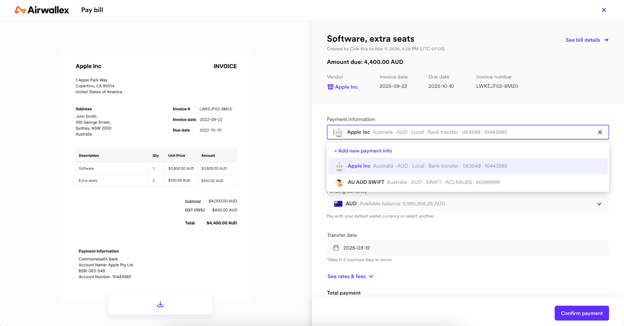Choose Add new payment info
The image size is (624, 326).
363,151
